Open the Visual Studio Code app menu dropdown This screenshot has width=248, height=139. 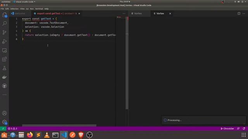[24, 2]
